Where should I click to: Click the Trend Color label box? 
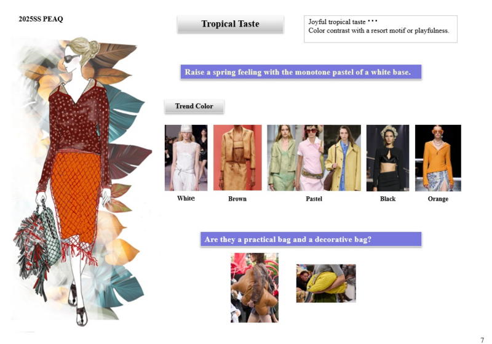coord(194,106)
